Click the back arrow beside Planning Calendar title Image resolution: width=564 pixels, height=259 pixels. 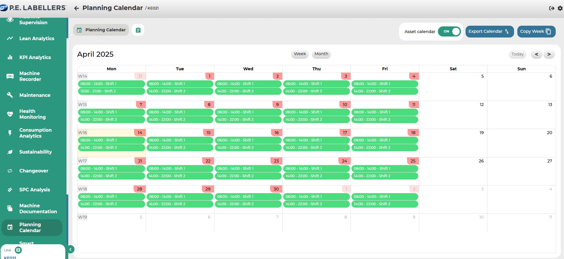click(x=77, y=8)
